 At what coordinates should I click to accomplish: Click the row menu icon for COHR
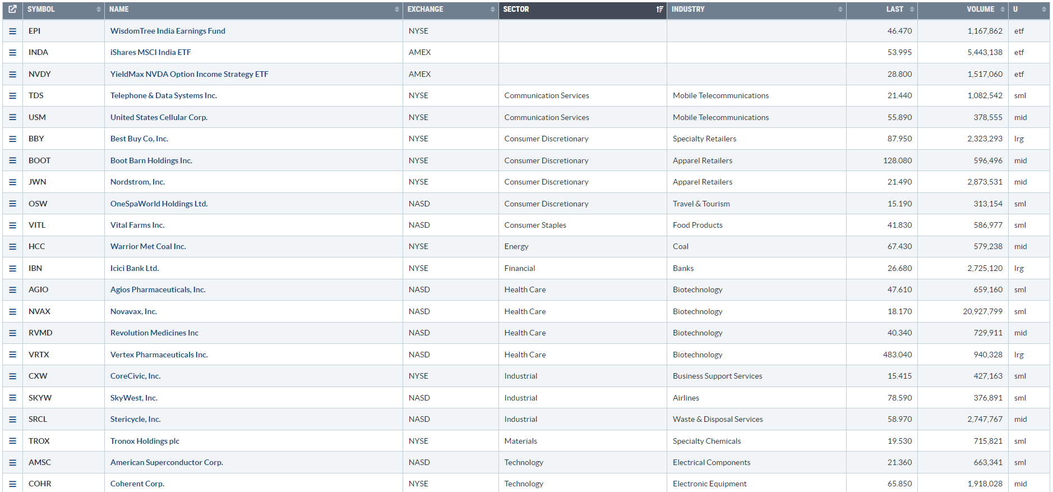tap(12, 484)
